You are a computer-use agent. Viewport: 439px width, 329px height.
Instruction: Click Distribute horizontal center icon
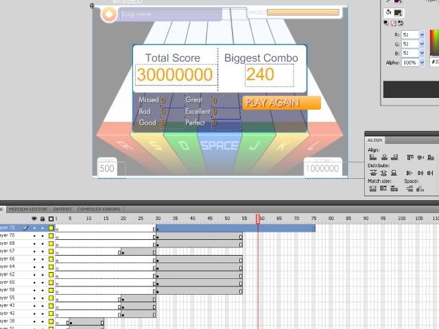click(x=420, y=173)
